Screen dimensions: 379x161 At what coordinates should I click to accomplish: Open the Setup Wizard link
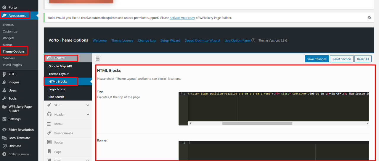click(x=170, y=40)
